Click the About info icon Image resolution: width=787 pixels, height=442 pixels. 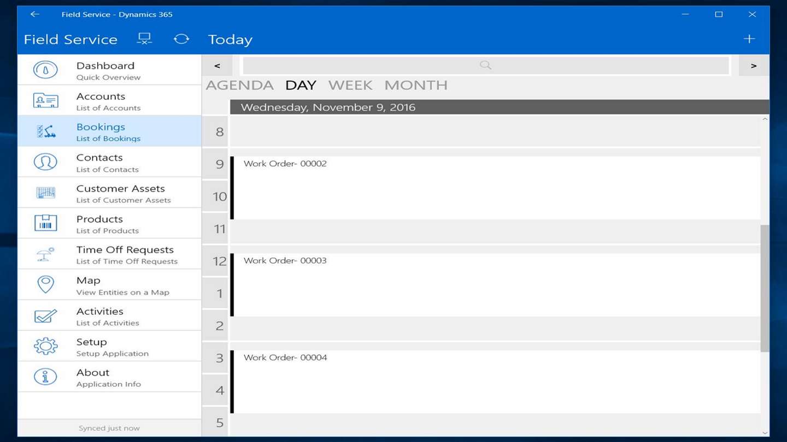click(x=45, y=377)
